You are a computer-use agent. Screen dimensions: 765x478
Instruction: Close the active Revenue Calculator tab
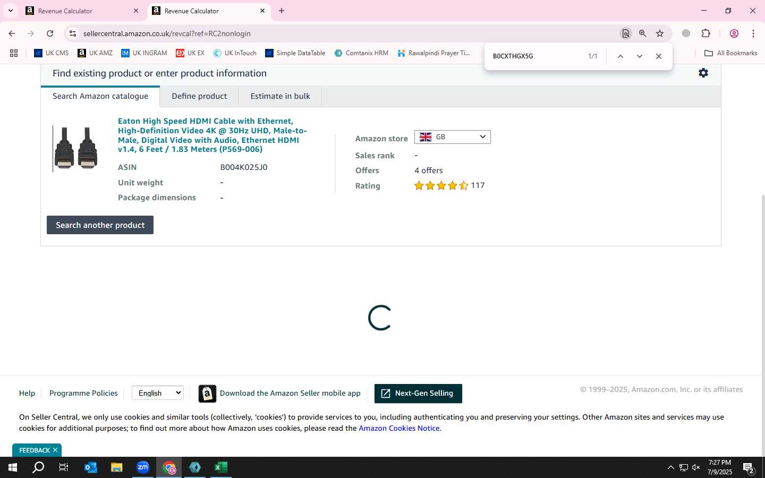262,11
